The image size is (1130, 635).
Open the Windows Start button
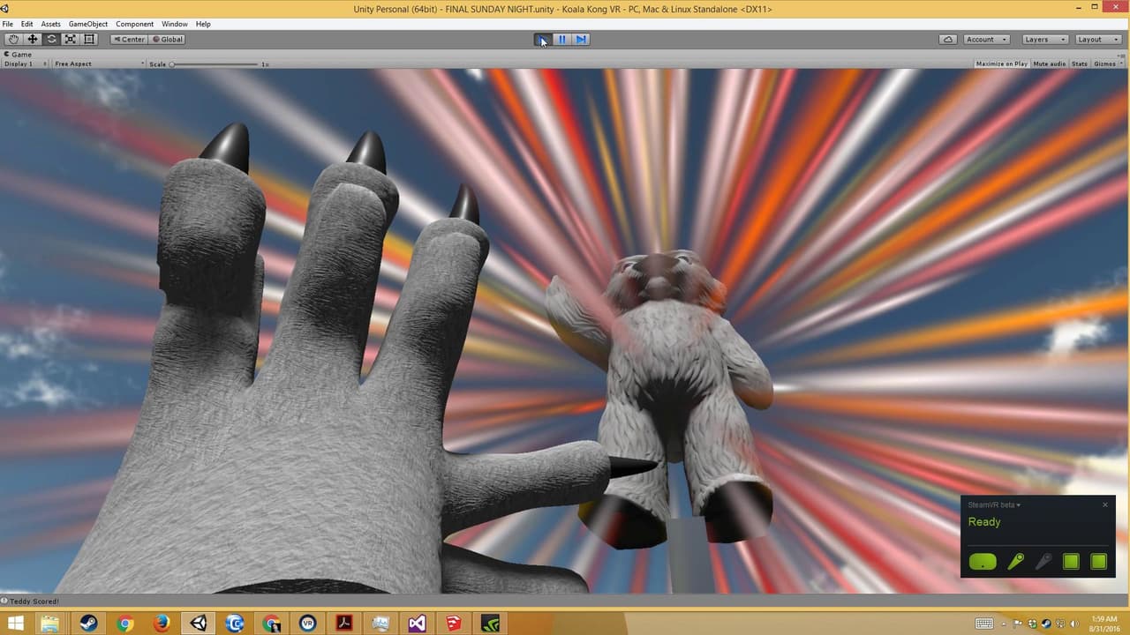15,624
